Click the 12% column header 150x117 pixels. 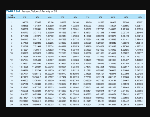[126, 17]
